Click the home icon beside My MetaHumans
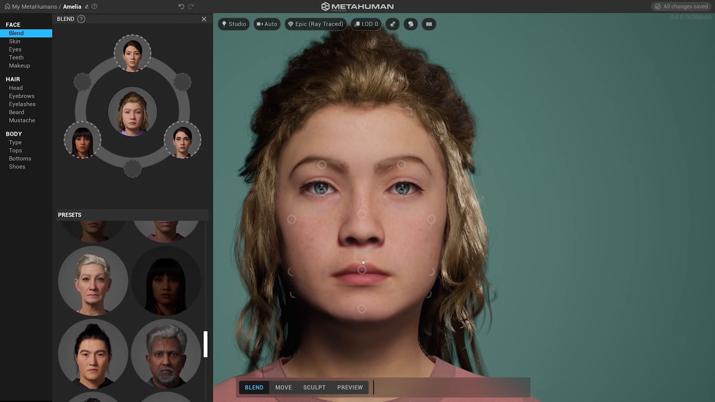The height and width of the screenshot is (402, 715). 8,7
